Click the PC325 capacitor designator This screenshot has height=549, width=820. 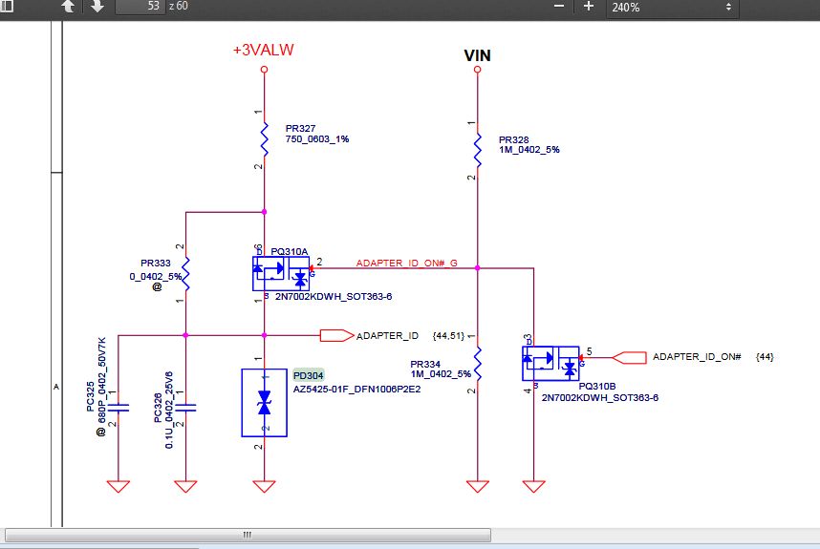coord(90,396)
